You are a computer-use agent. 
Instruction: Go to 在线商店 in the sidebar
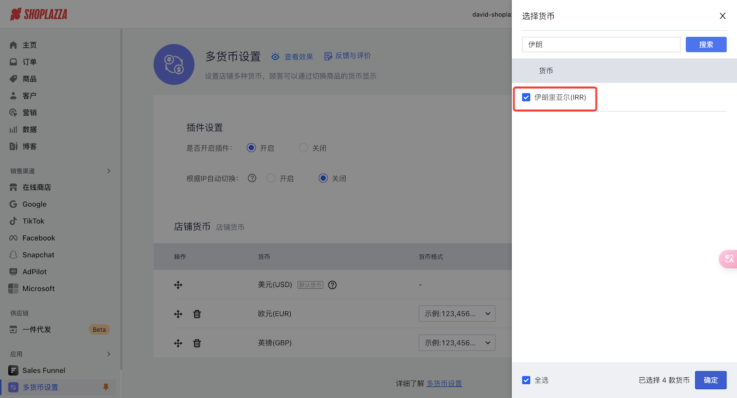(37, 187)
